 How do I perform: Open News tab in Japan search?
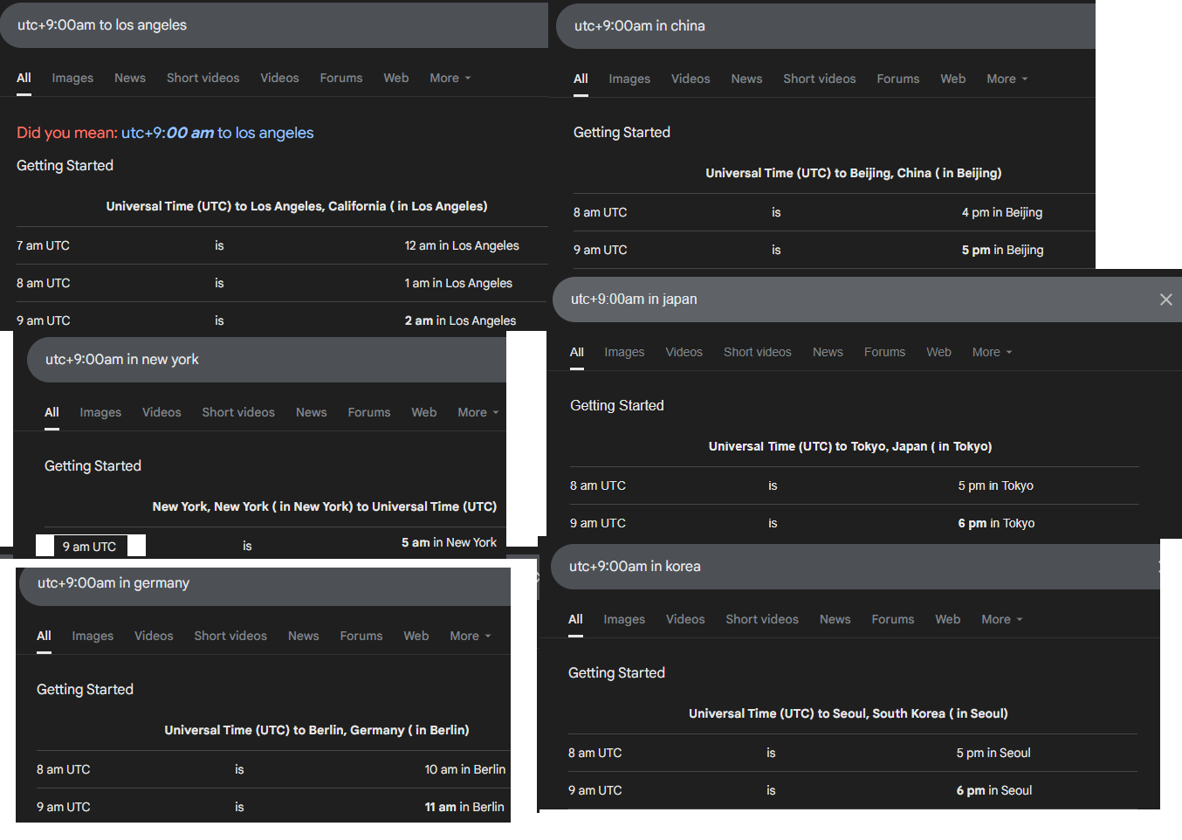tap(828, 352)
